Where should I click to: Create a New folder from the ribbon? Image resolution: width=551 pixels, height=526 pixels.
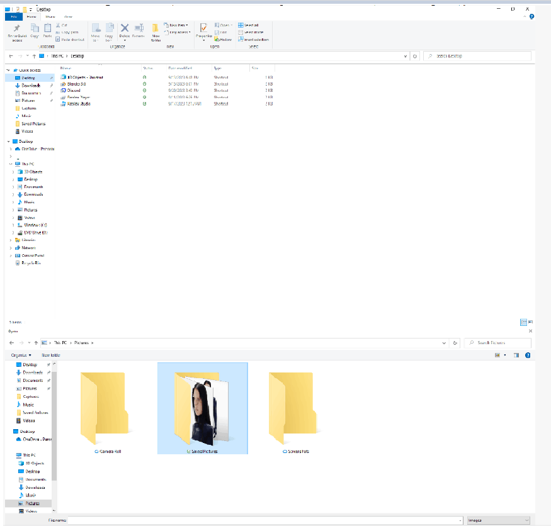[x=156, y=32]
